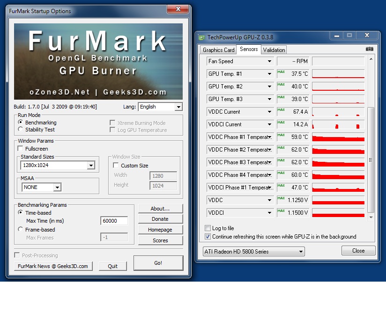Image resolution: width=386 pixels, height=334 pixels.
Task: Toggle Log GPU Temperature checkbox
Action: (112, 130)
